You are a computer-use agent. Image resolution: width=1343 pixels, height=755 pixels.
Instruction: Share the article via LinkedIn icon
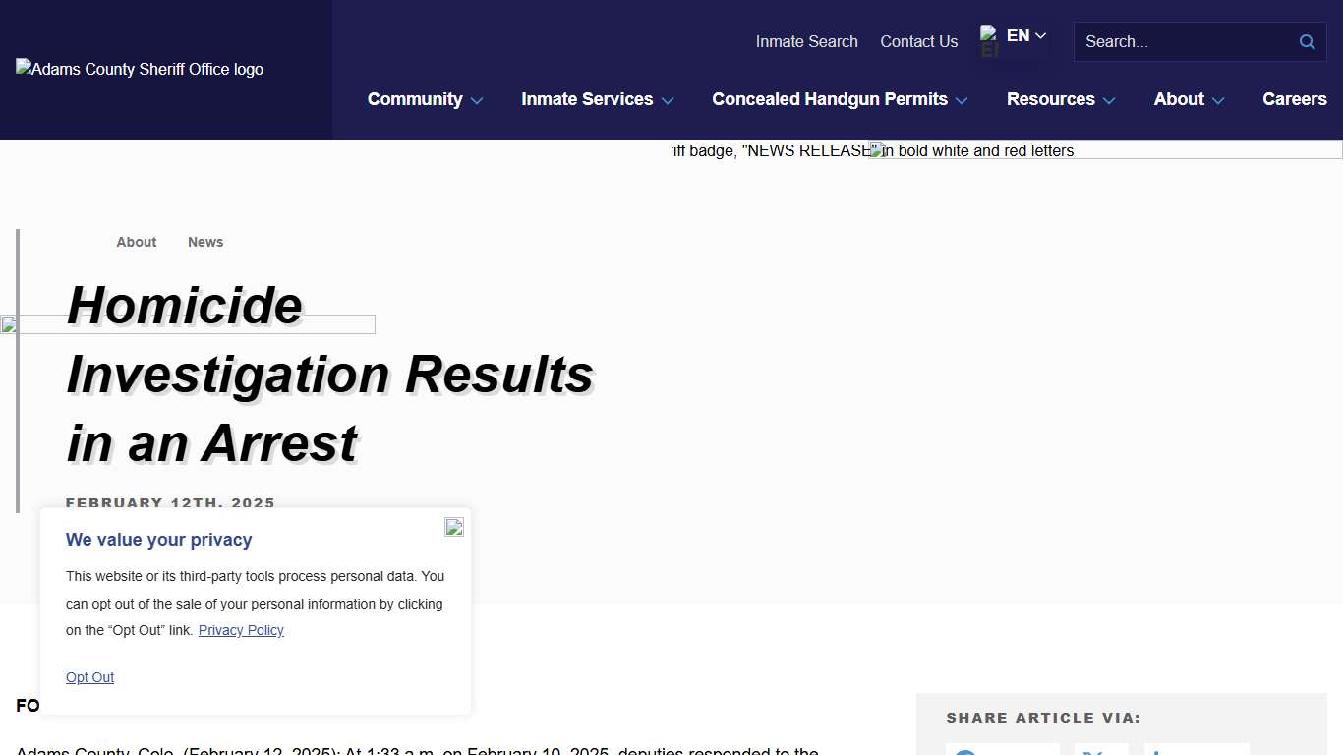(1196, 749)
